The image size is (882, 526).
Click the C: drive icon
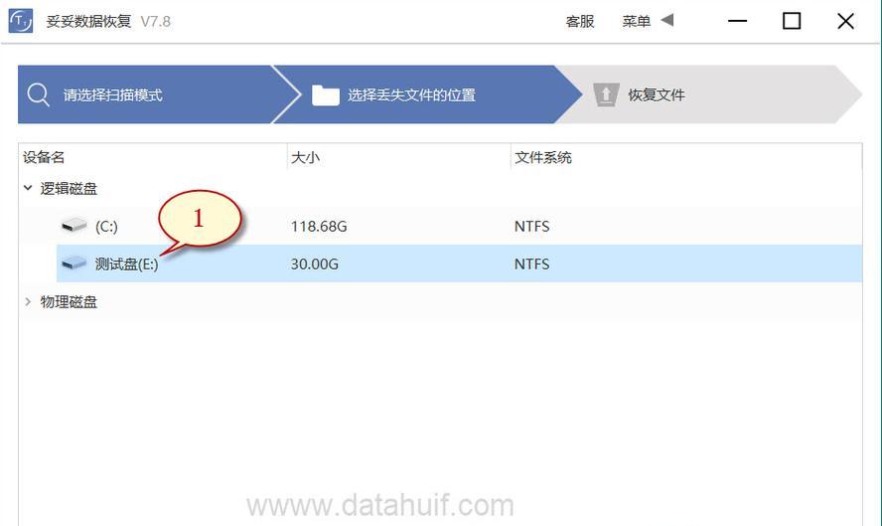click(x=73, y=226)
